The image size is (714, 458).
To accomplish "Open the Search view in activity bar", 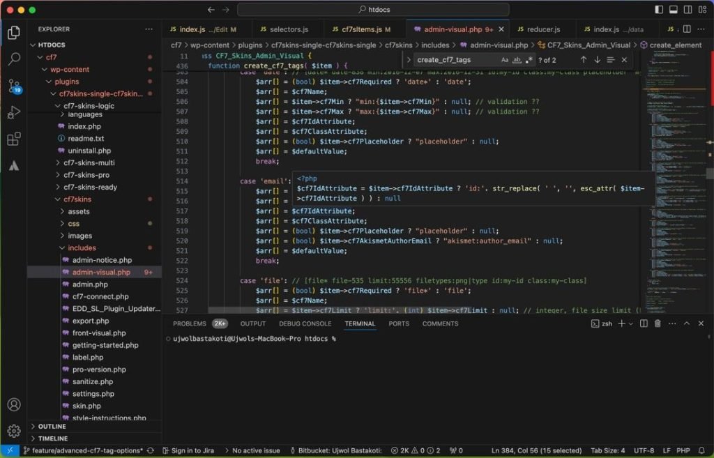I will [x=14, y=59].
